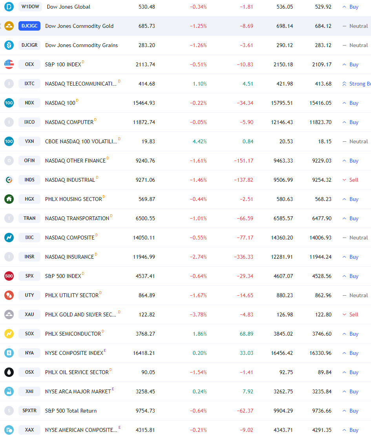Open the S&P 500 Total Return link
This screenshot has width=371, height=435.
coord(71,411)
